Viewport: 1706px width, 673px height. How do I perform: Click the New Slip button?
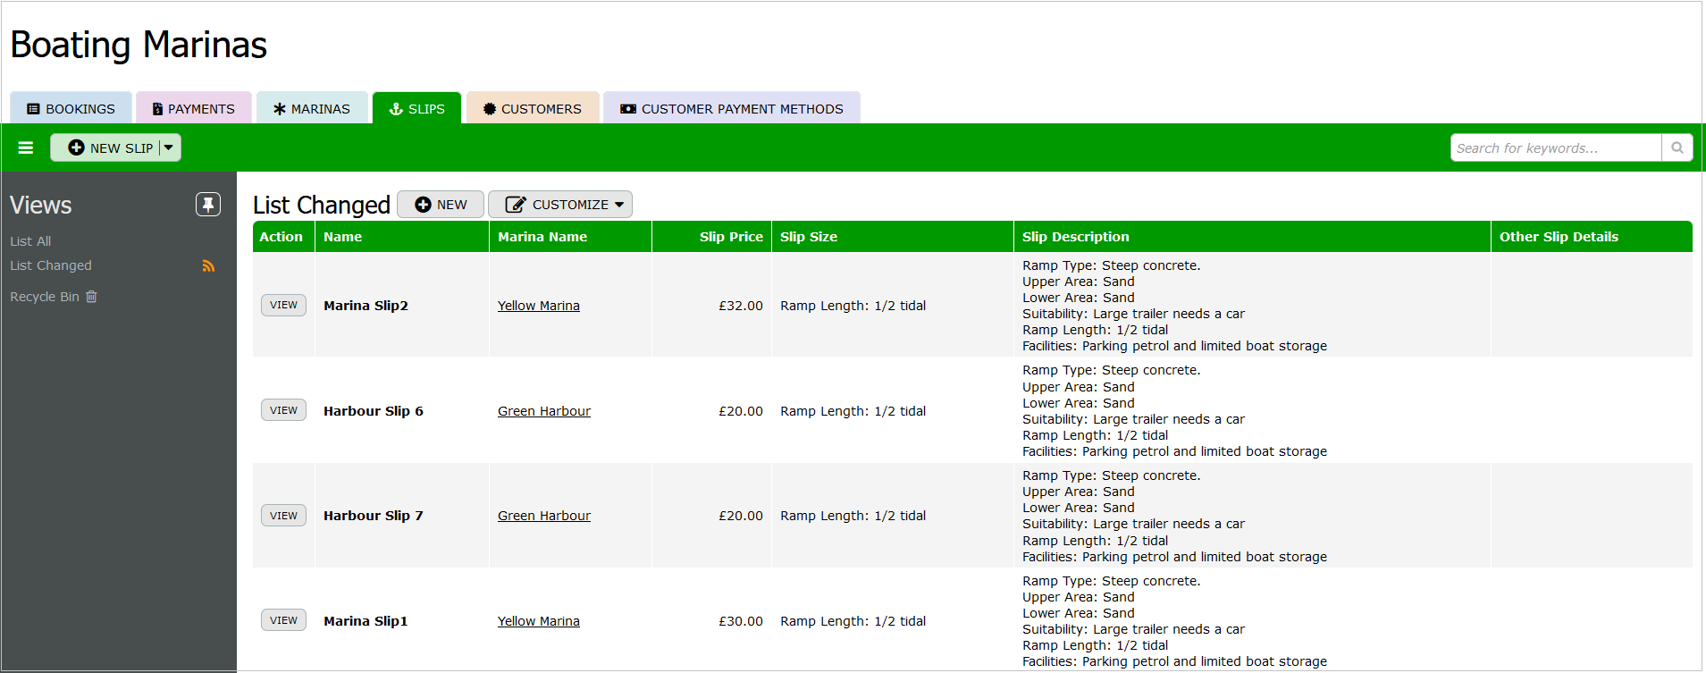111,147
